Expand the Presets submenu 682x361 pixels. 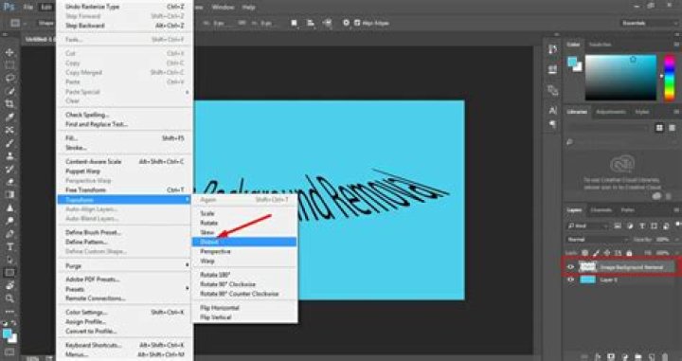(125, 289)
